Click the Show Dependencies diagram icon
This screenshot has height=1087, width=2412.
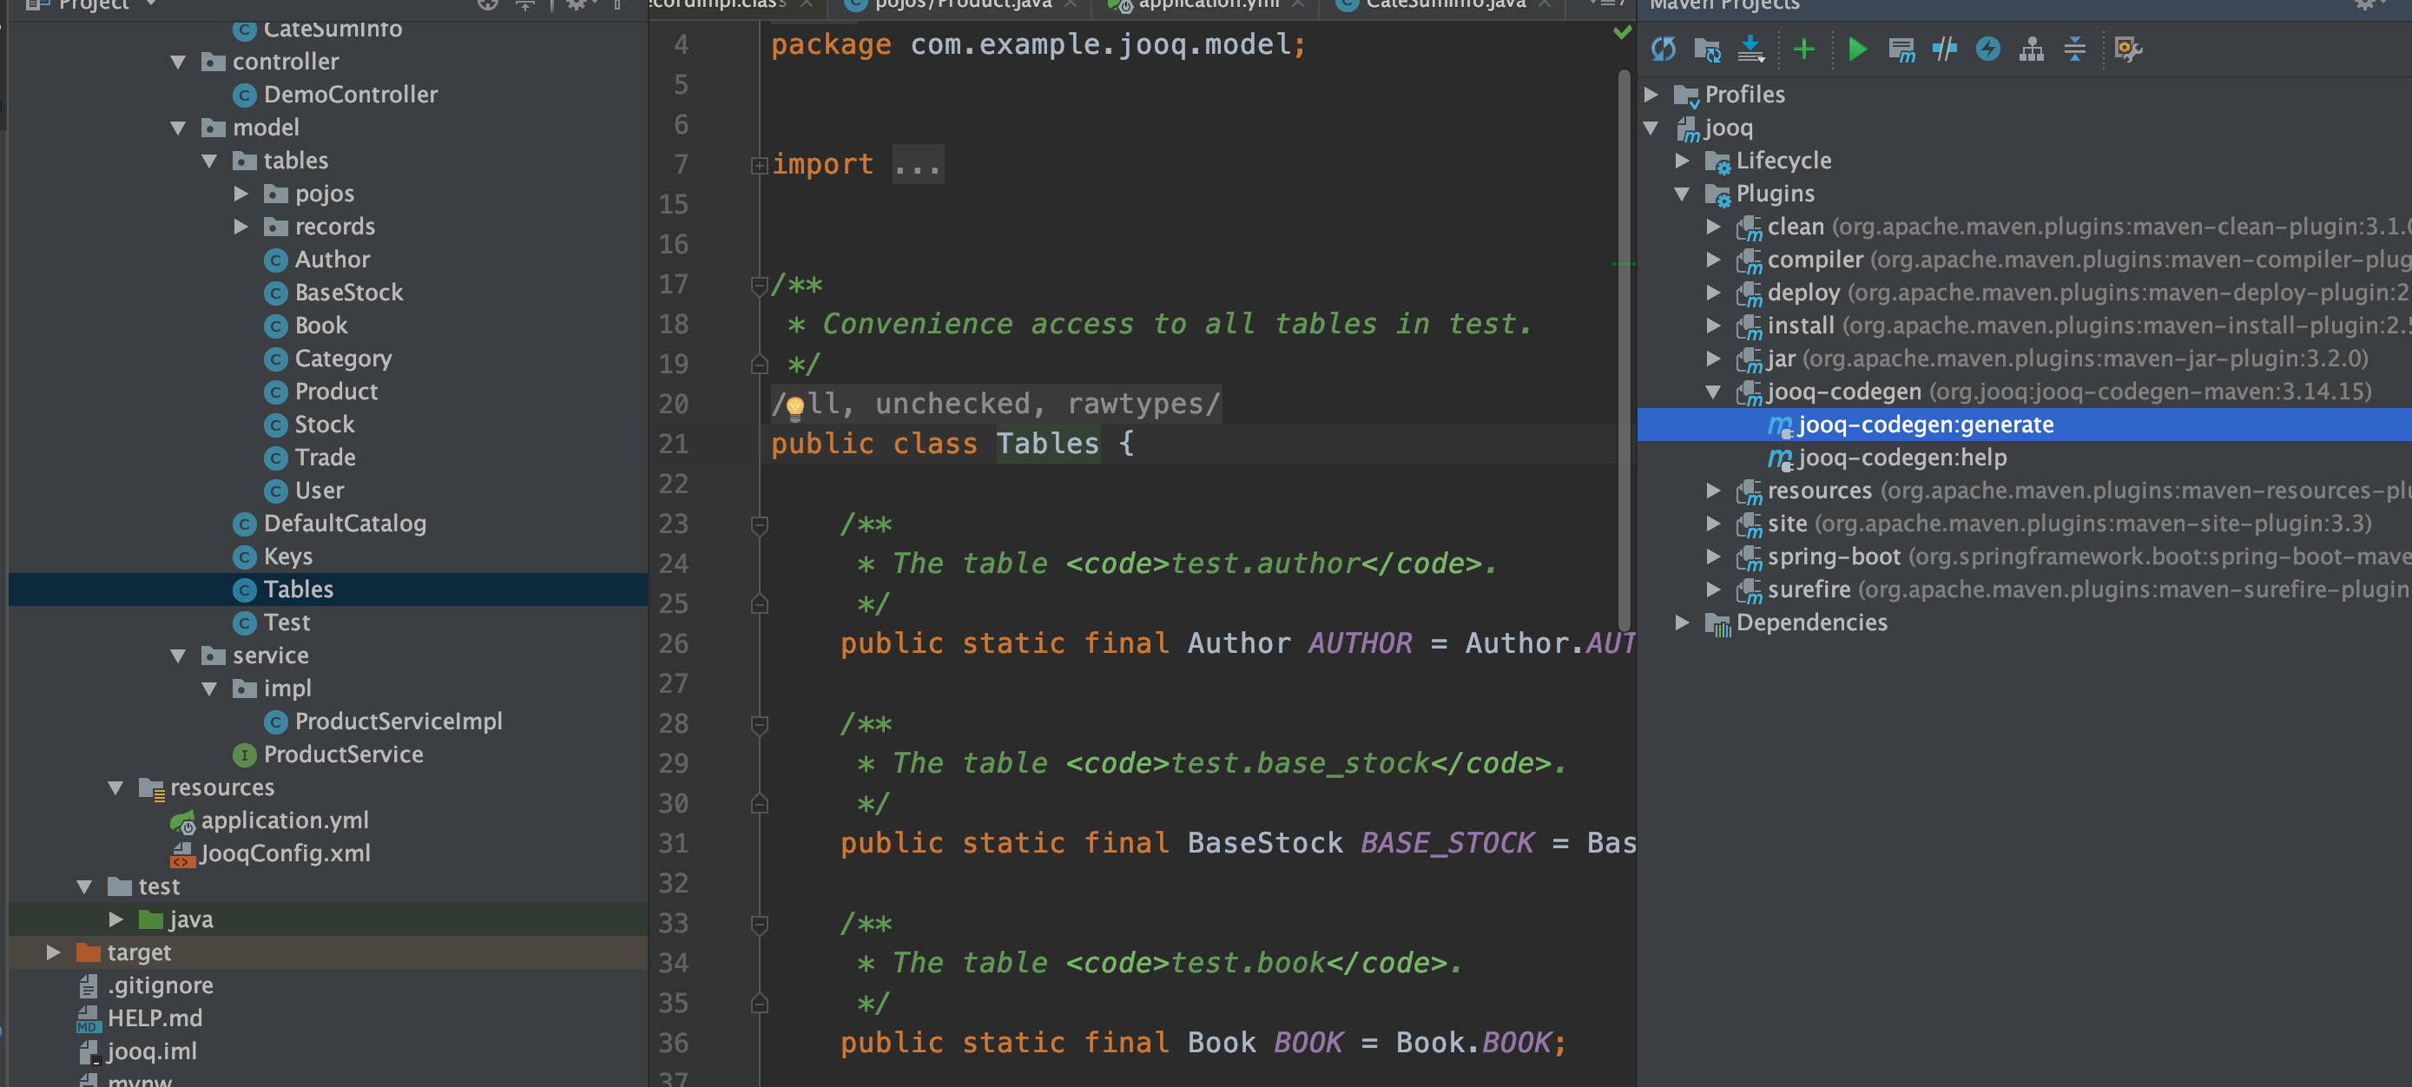tap(2031, 49)
